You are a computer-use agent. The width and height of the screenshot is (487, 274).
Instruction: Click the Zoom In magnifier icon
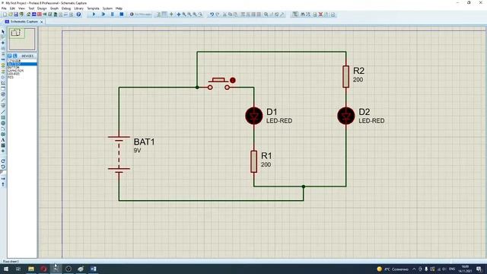point(184,14)
